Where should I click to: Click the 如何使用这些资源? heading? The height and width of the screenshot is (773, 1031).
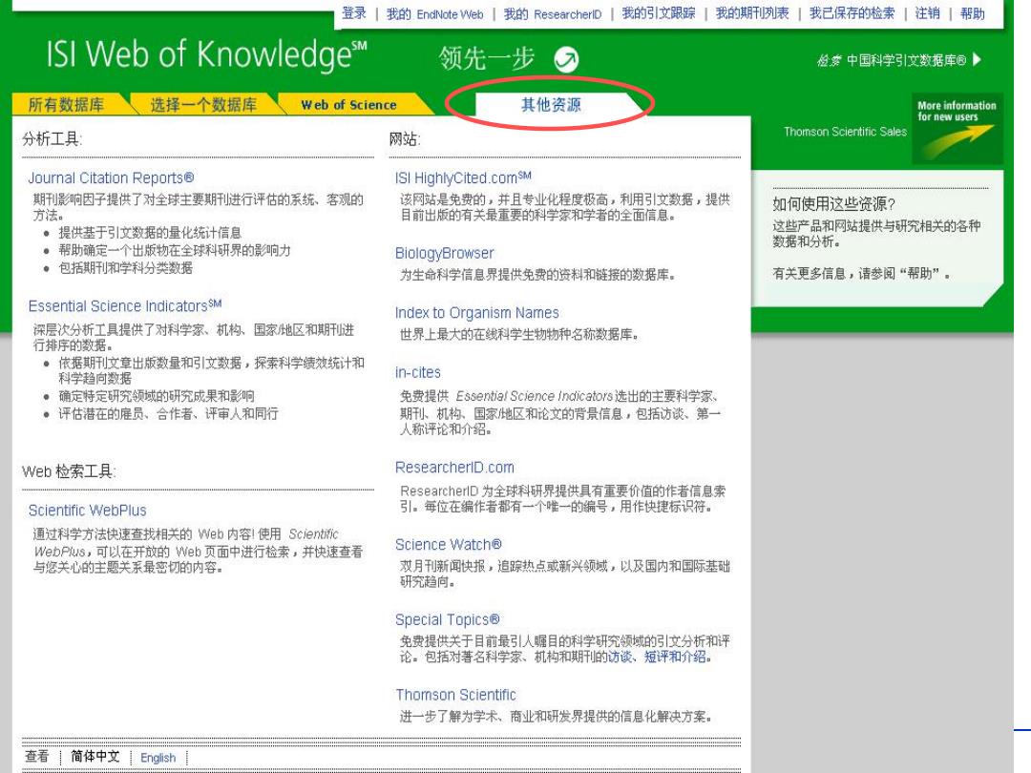point(833,204)
